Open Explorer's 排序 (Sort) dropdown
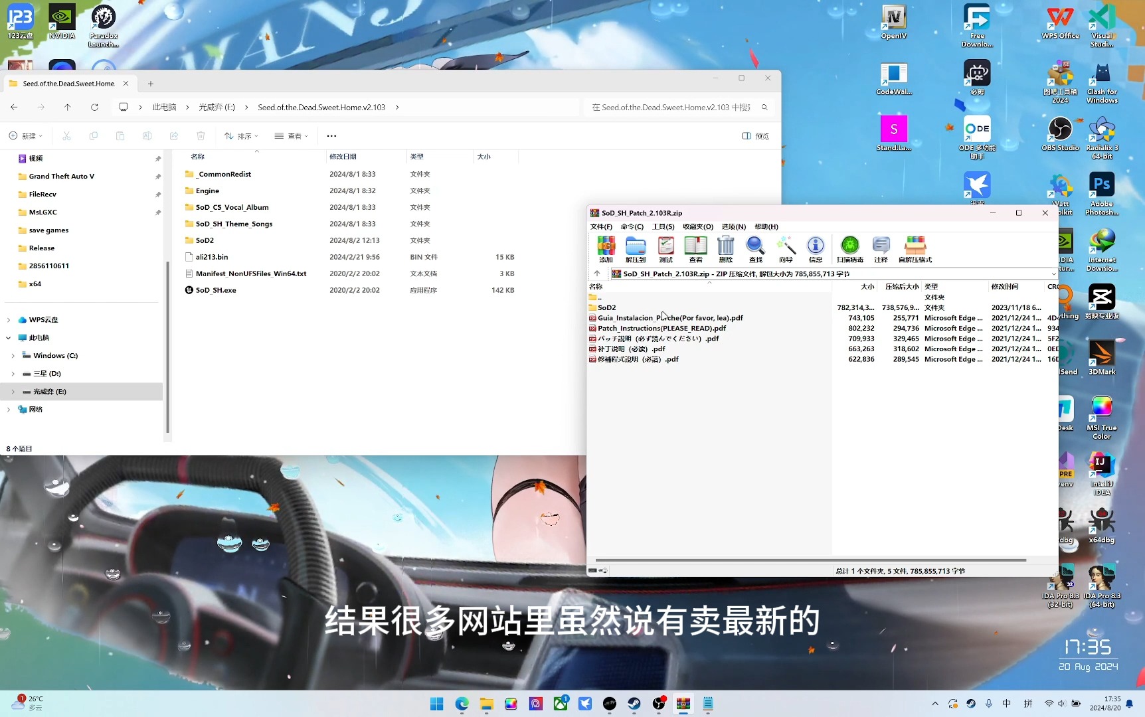Screen dimensions: 1145x717 coord(241,135)
